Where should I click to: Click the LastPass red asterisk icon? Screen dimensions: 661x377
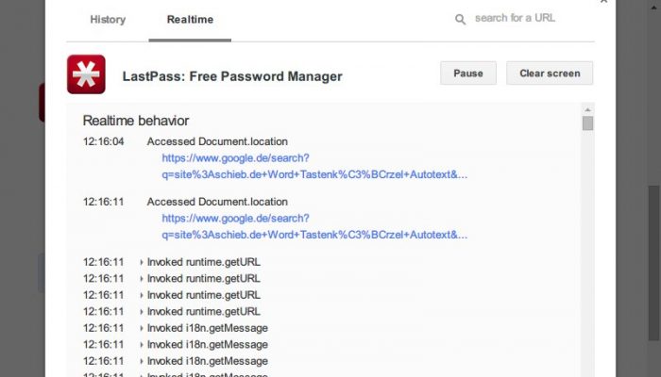point(86,74)
